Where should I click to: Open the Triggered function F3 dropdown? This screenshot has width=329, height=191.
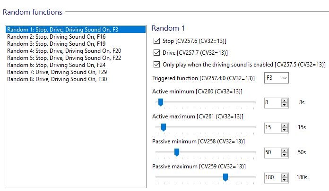point(277,78)
